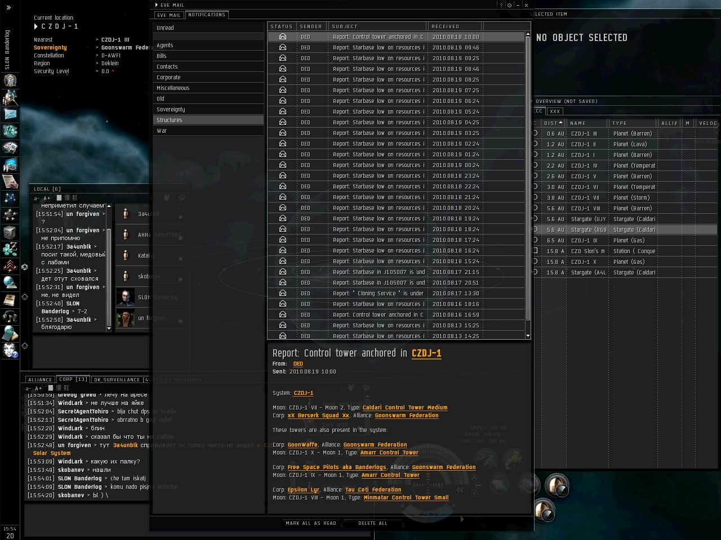Screen dimensions: 721x540
Task: Enable large-portrait layout mode in Local chat
Action: 74,197
